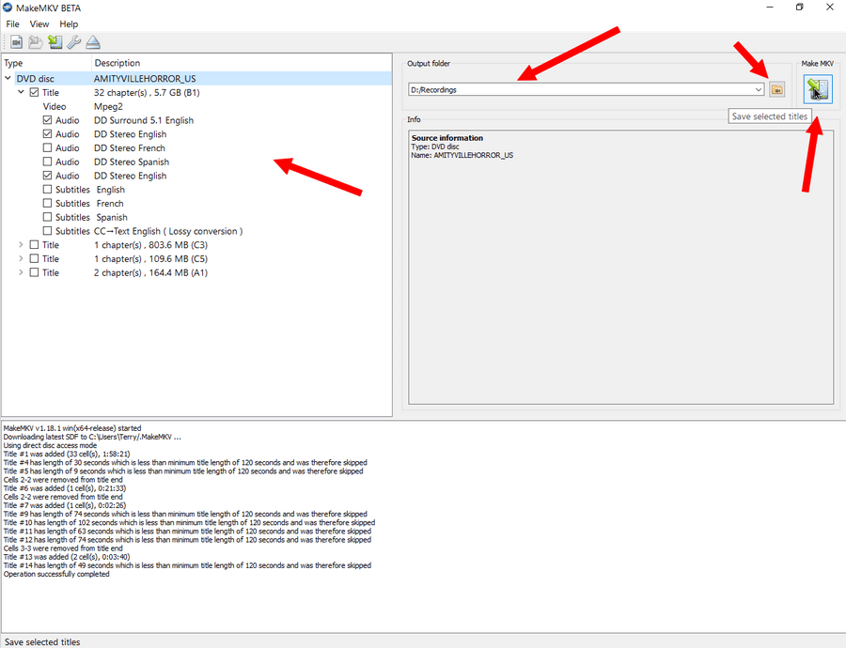The image size is (846, 648).
Task: Toggle the main Title 32 chapter(s) checkbox
Action: [x=34, y=92]
